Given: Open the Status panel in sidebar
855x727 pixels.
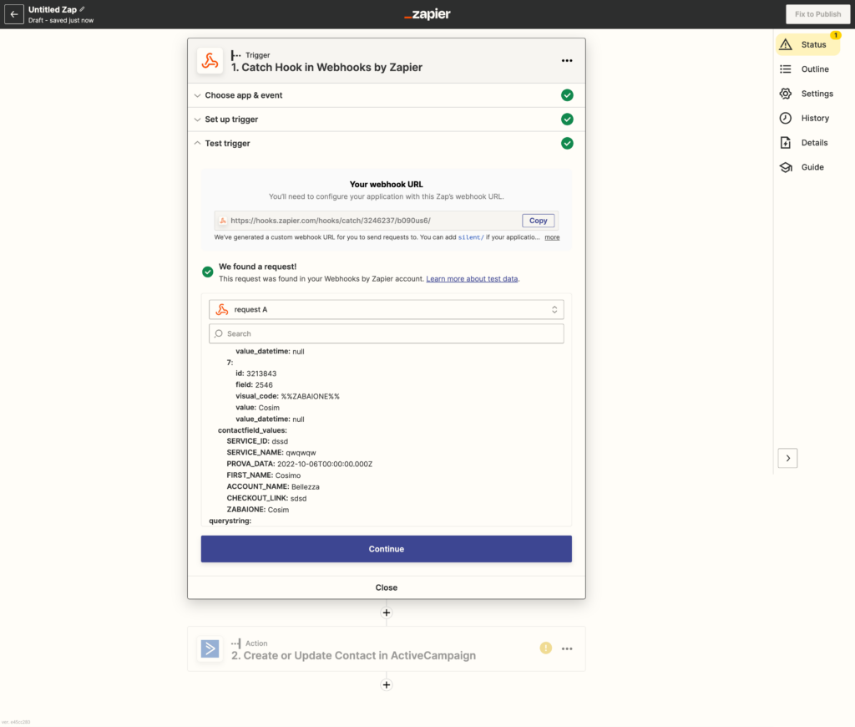Looking at the screenshot, I should [807, 44].
